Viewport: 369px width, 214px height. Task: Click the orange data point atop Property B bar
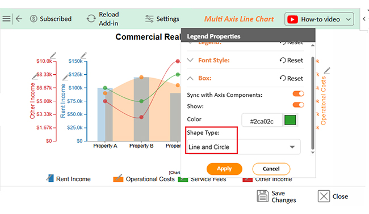141,77
